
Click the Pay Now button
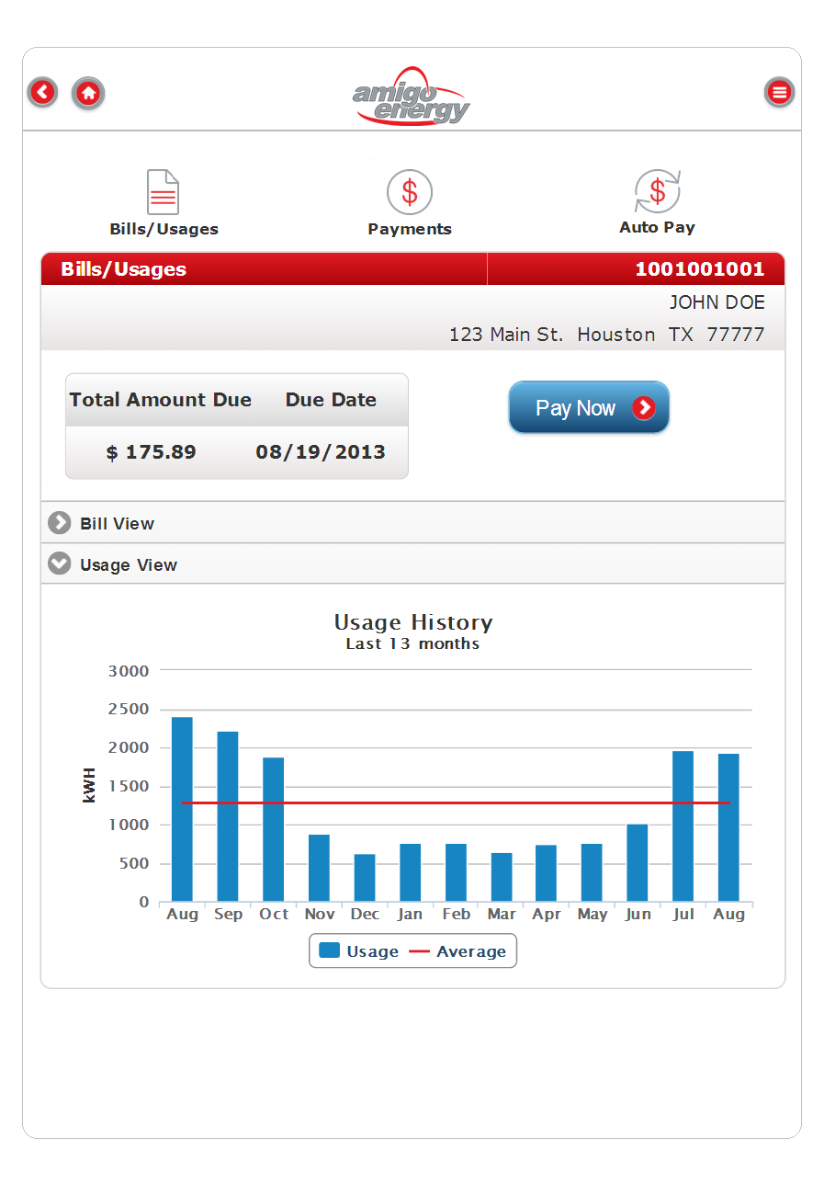coord(589,407)
